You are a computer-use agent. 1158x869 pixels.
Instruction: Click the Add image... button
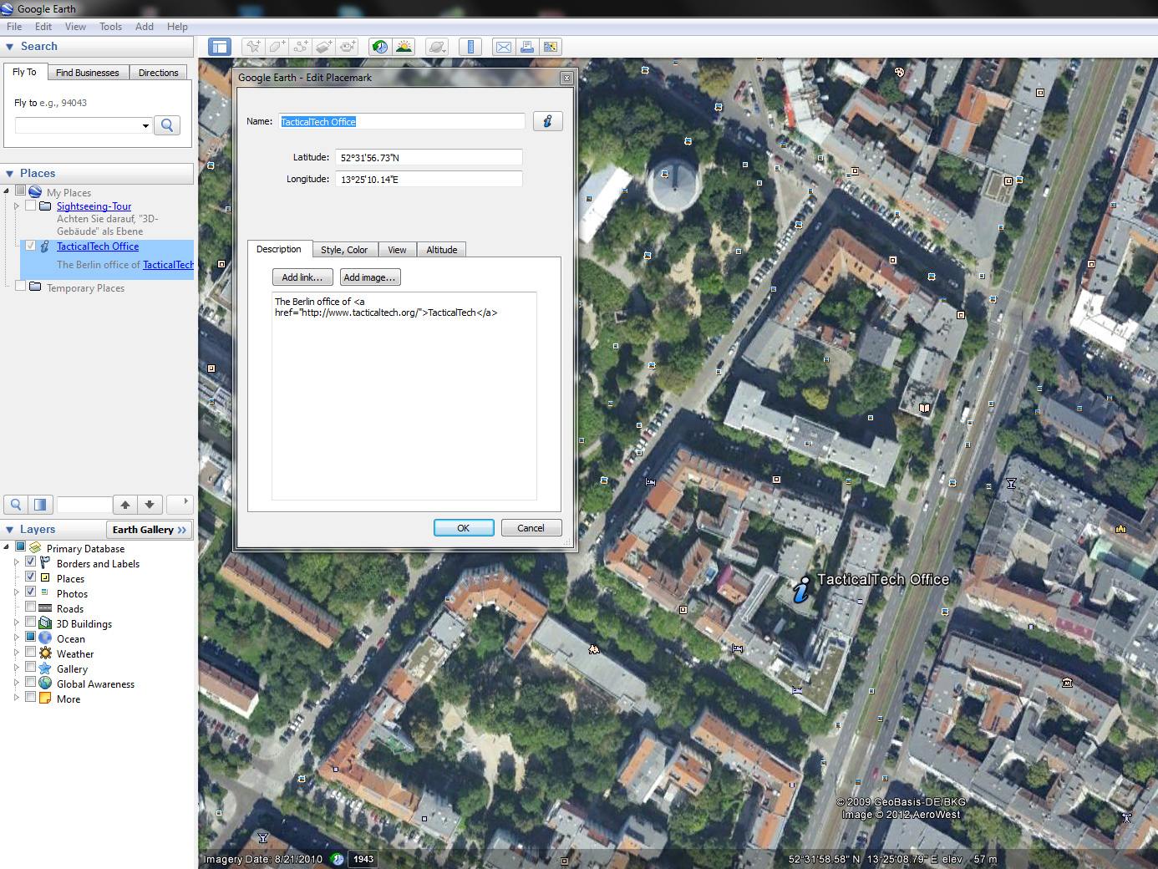[x=369, y=277]
